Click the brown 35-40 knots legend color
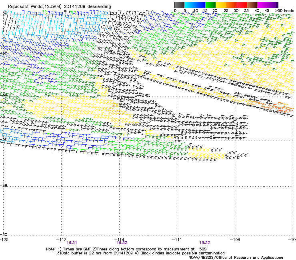The width and height of the screenshot is (296, 260). click(252, 5)
